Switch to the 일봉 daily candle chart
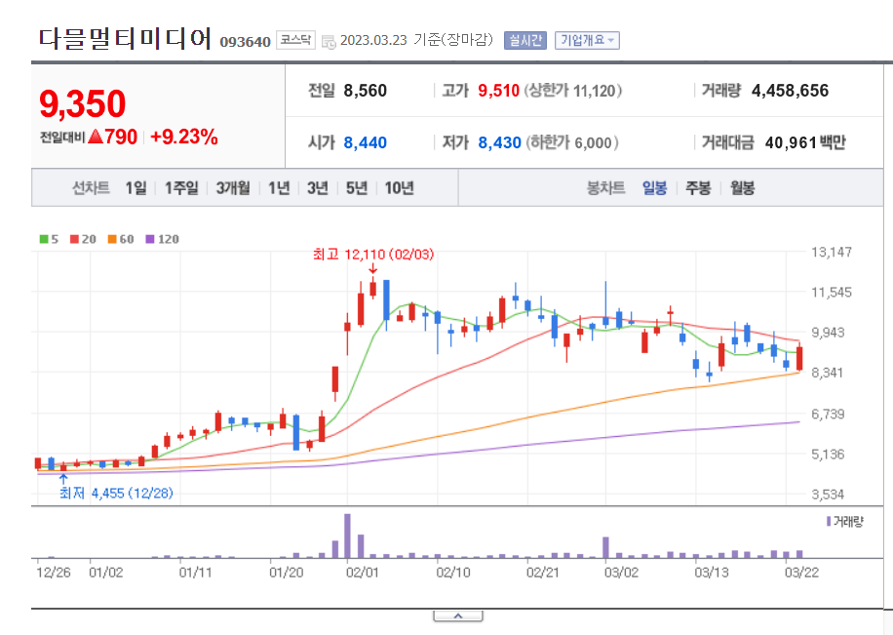This screenshot has width=893, height=635. click(654, 187)
